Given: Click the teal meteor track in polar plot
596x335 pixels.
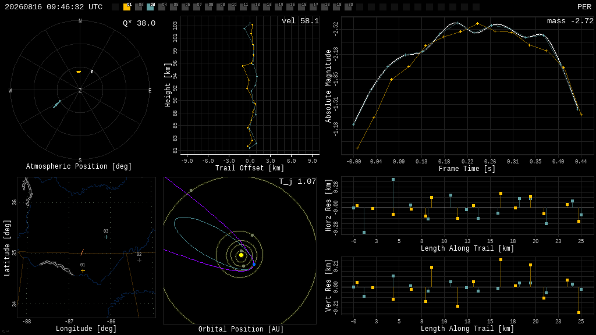Looking at the screenshot, I should (57, 104).
